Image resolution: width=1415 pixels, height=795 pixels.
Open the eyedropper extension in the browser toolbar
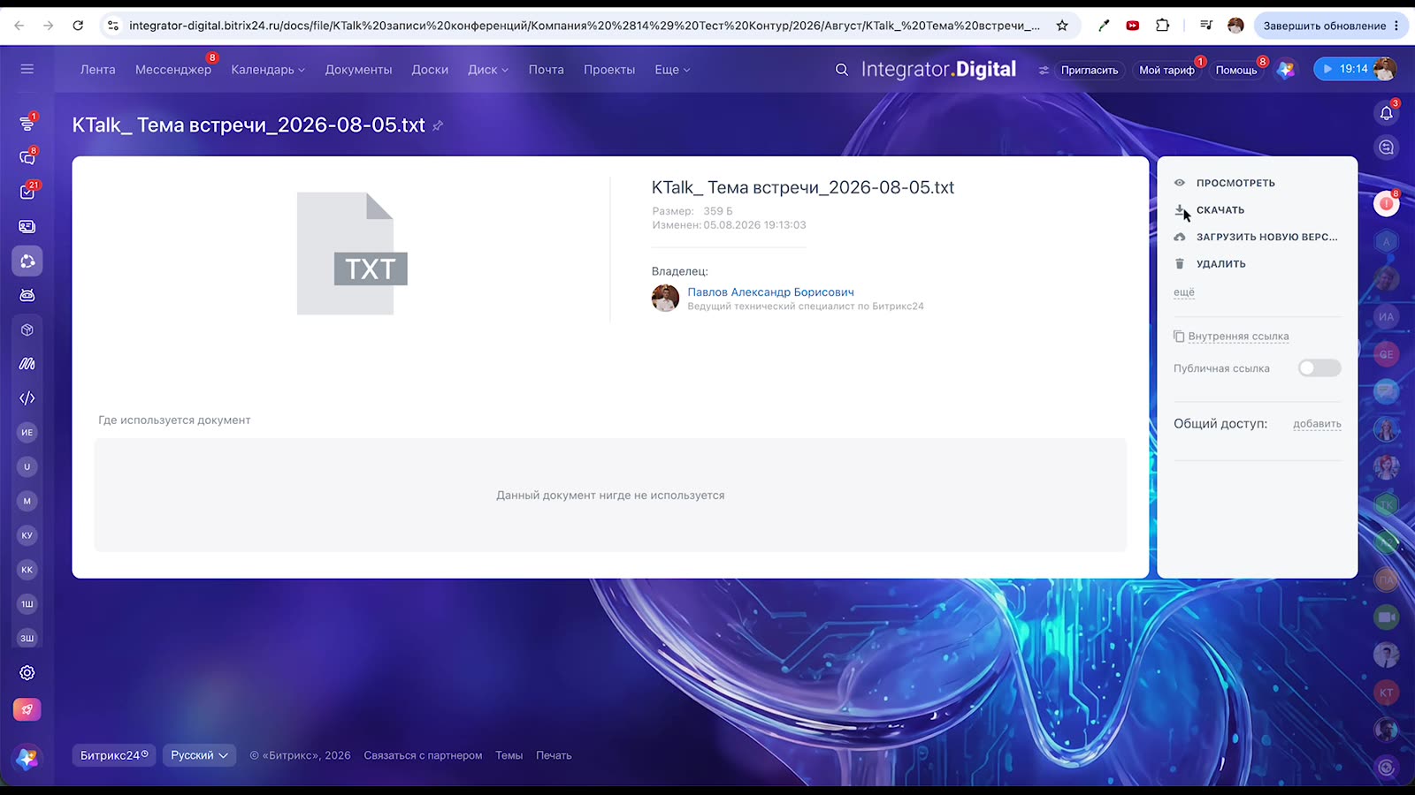(x=1104, y=26)
